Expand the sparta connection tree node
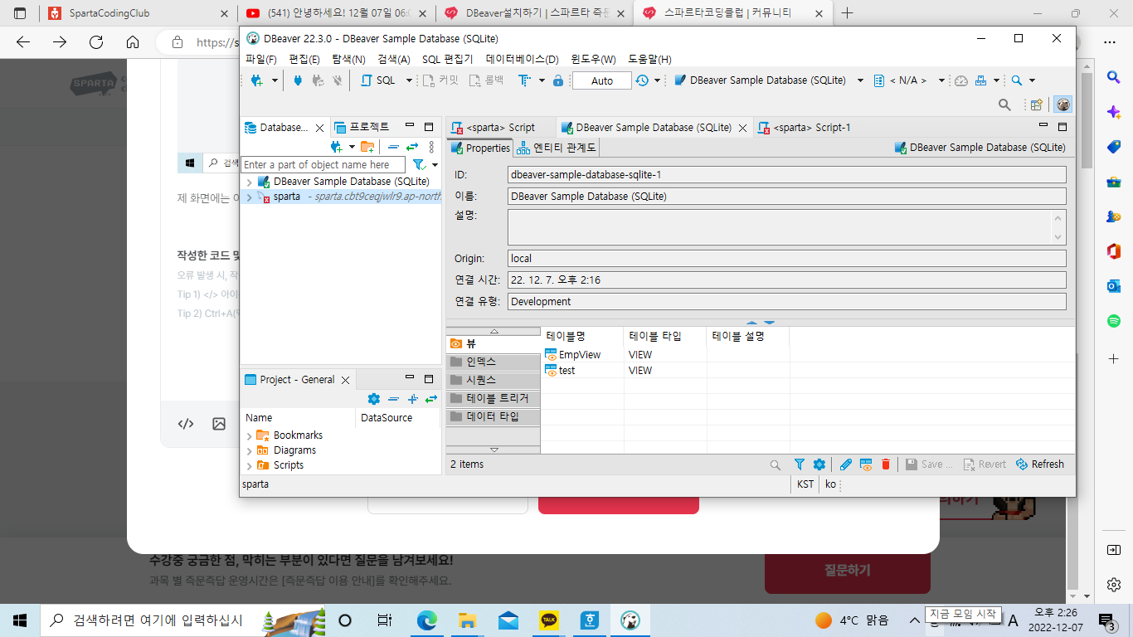The height and width of the screenshot is (637, 1133). (x=249, y=197)
